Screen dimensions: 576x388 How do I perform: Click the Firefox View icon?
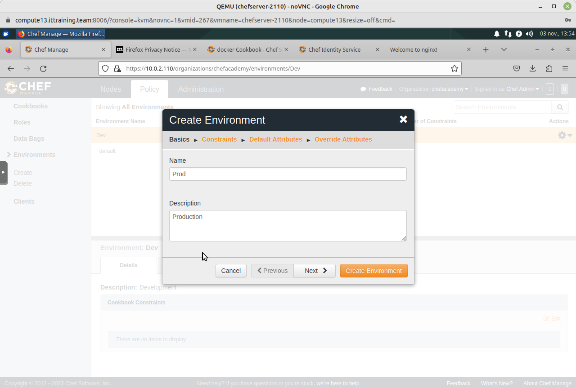(9, 49)
